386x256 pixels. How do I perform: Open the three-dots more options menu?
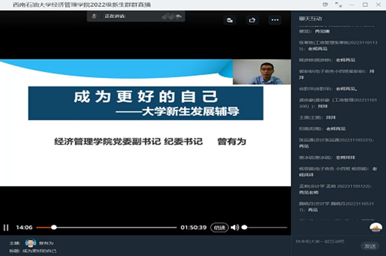pyautogui.click(x=274, y=20)
